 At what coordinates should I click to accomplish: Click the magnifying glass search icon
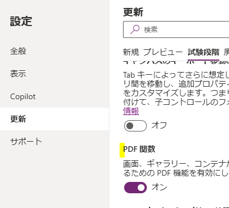[135, 29]
